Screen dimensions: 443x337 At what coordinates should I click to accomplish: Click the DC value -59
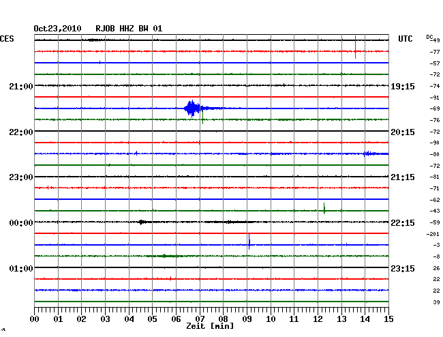(x=435, y=222)
